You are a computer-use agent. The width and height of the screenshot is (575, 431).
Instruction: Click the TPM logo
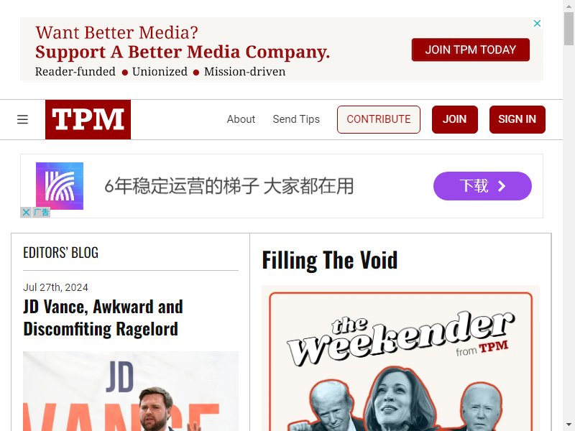[88, 119]
